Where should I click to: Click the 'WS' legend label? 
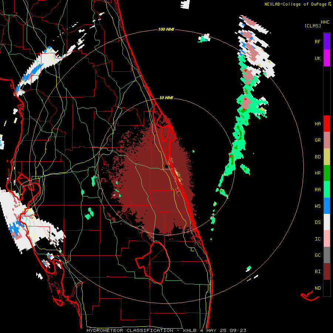[317, 206]
